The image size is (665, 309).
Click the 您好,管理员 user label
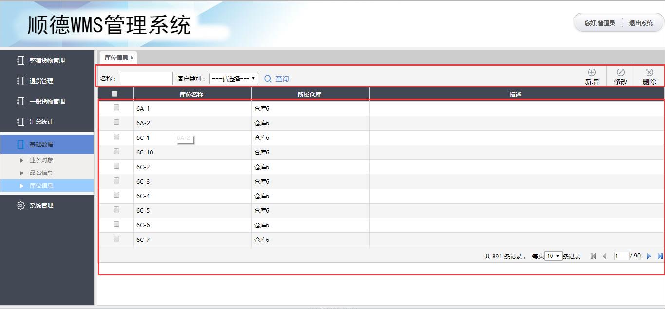(x=600, y=23)
